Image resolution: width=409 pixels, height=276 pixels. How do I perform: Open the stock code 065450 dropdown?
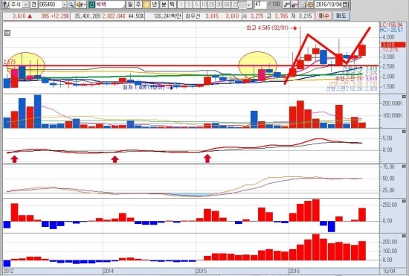click(x=64, y=4)
